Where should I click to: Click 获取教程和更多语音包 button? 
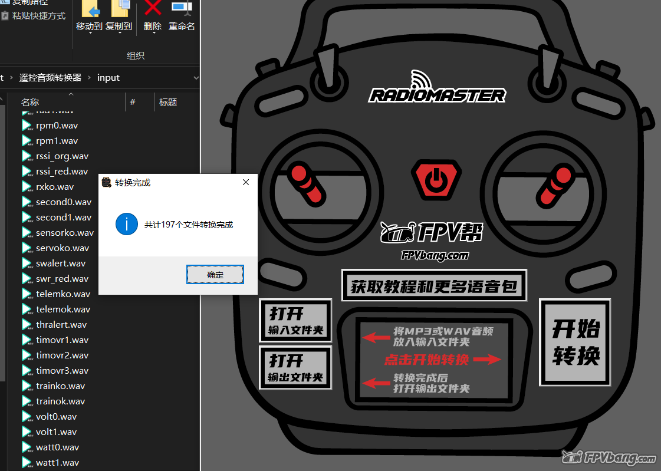434,286
